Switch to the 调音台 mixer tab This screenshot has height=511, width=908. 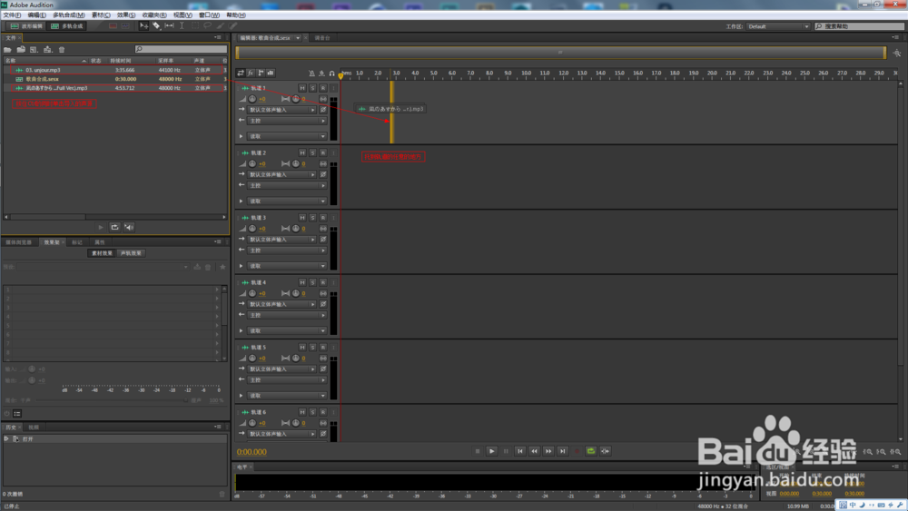click(x=322, y=38)
